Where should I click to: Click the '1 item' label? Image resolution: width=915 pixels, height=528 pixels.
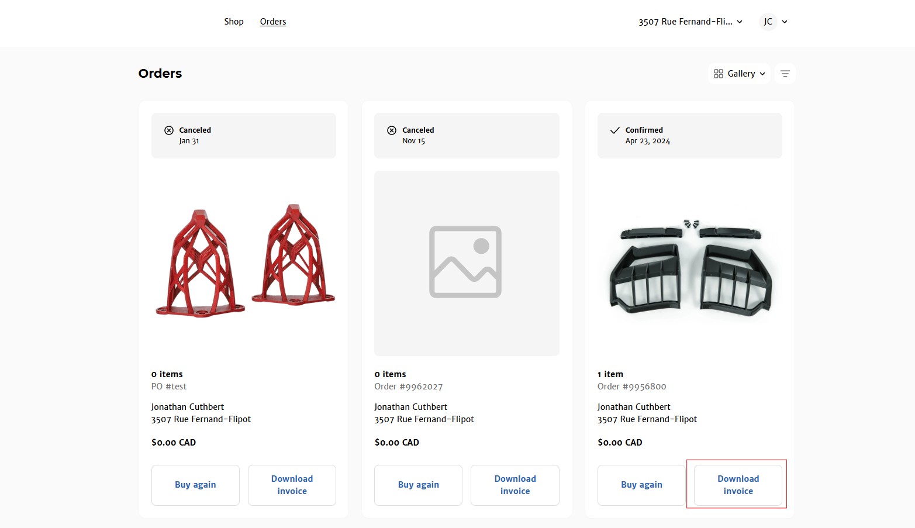[610, 374]
